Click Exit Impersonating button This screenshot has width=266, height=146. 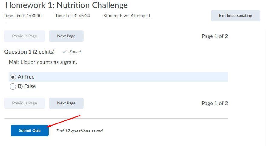tap(235, 16)
